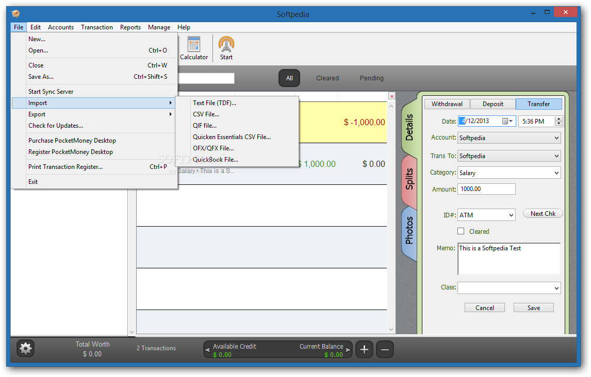Remove transaction with minus button
The image size is (591, 377).
pyautogui.click(x=385, y=350)
